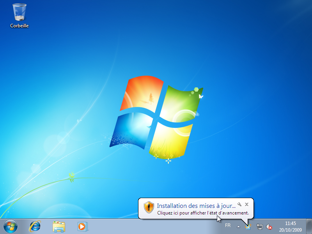Image resolution: width=312 pixels, height=234 pixels.
Task: Open notification settings via the wrench icon
Action: click(x=239, y=204)
